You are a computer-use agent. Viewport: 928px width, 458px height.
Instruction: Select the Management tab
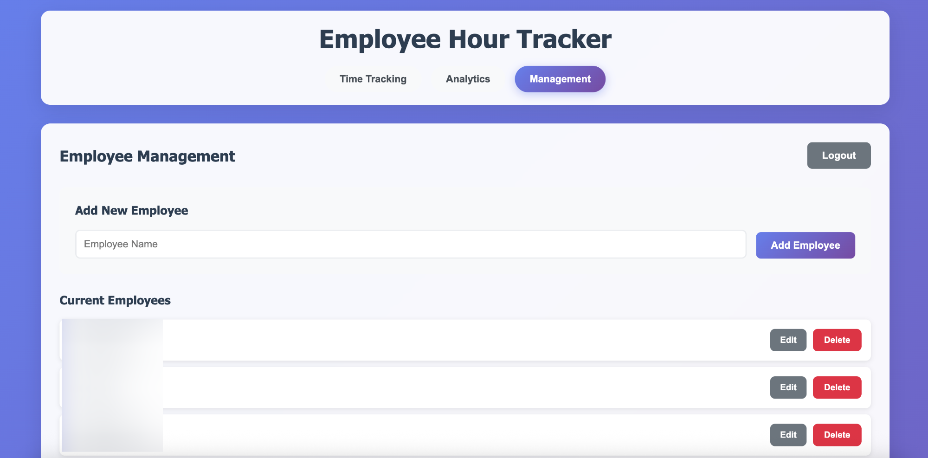560,79
